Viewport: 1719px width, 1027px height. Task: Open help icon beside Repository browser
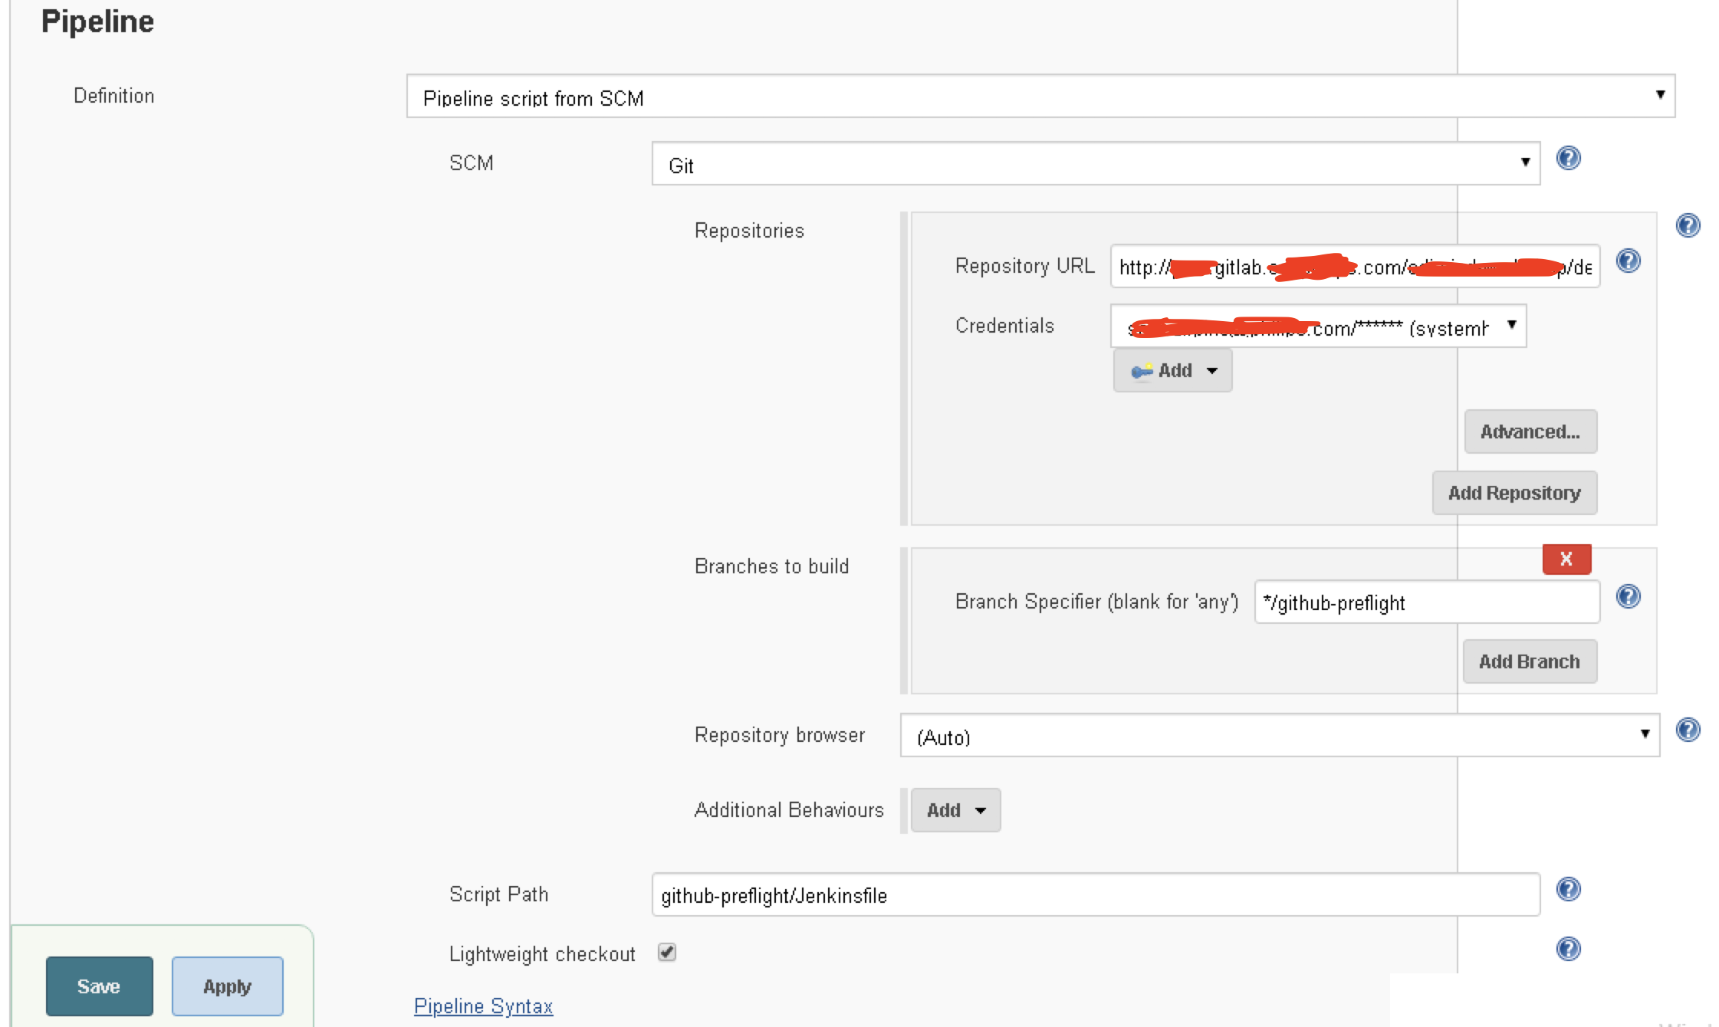(1688, 730)
